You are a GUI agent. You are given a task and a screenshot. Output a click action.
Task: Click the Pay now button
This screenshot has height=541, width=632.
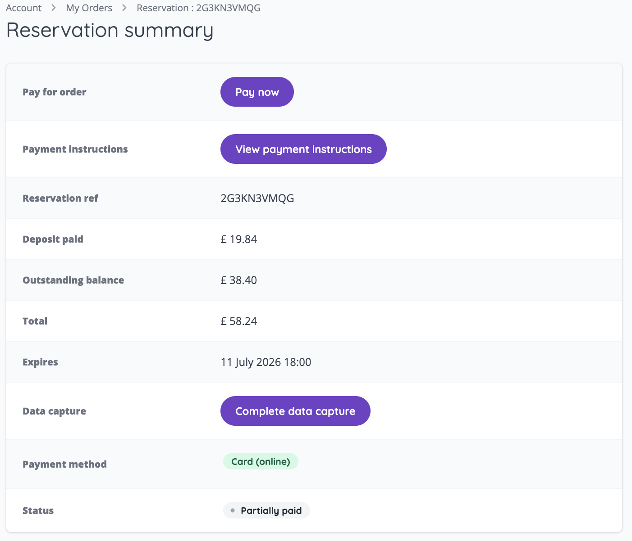point(257,92)
